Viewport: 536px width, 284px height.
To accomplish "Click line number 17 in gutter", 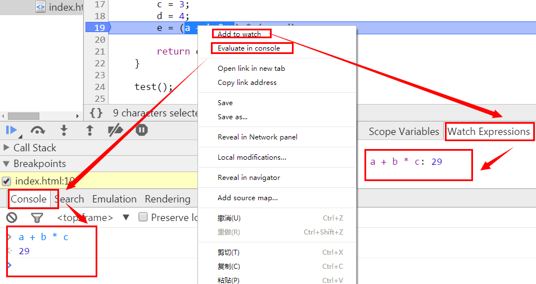I will [100, 4].
